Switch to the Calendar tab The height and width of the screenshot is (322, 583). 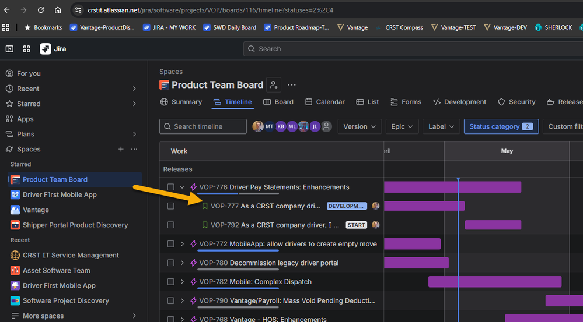click(x=325, y=102)
